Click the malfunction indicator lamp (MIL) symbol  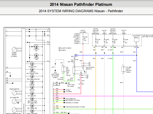click(x=32, y=99)
